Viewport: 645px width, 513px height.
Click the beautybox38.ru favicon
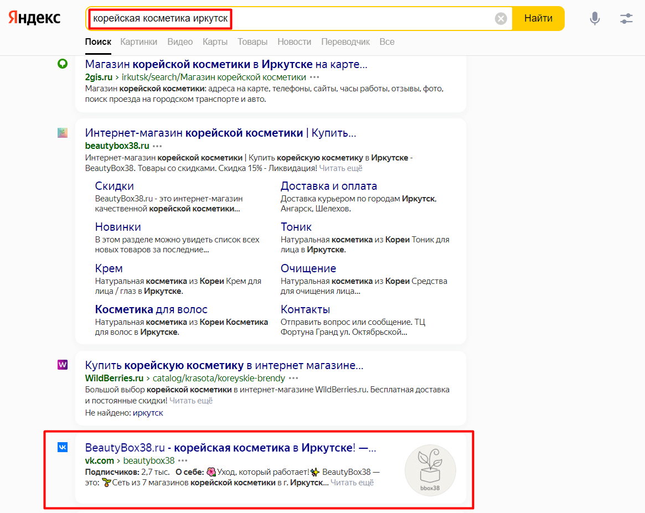click(63, 133)
